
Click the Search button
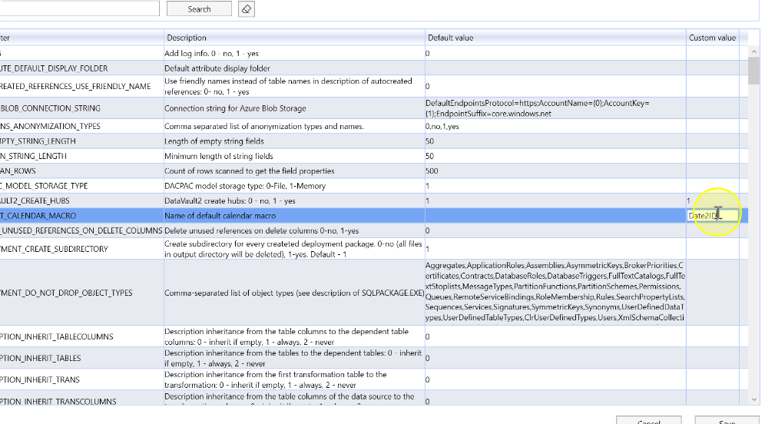(199, 8)
